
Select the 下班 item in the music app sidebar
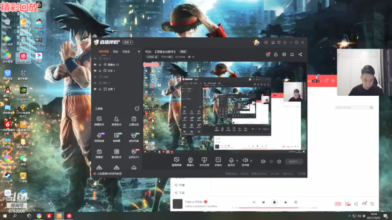[x=179, y=193]
